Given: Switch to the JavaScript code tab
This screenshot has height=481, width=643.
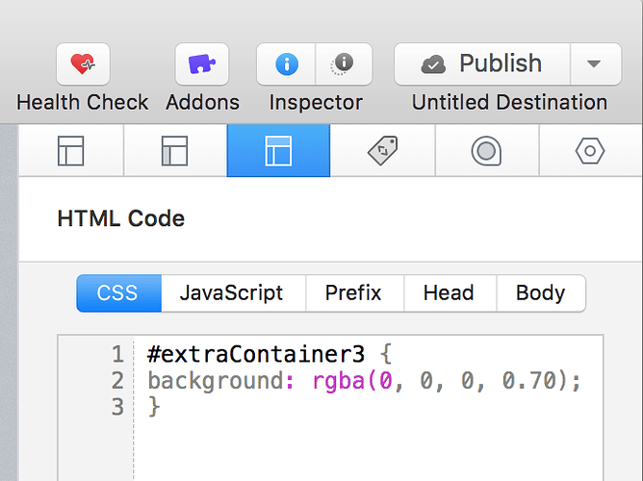Looking at the screenshot, I should [232, 293].
